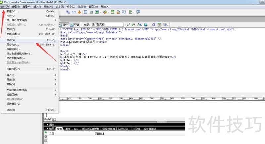
Task: Open the 窗口(W) menu
Action: [x=93, y=7]
